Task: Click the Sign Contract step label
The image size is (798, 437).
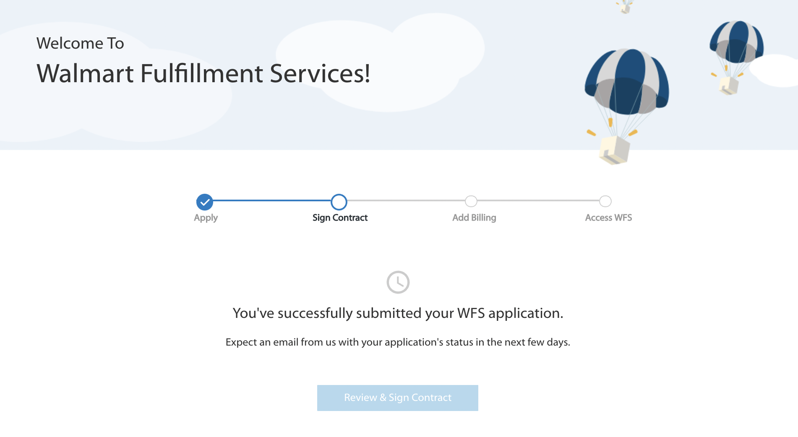Action: pyautogui.click(x=340, y=218)
